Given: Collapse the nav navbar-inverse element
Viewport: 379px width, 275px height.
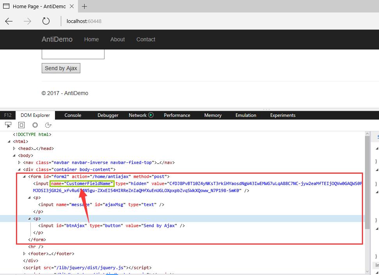Looking at the screenshot, I should coord(19,162).
